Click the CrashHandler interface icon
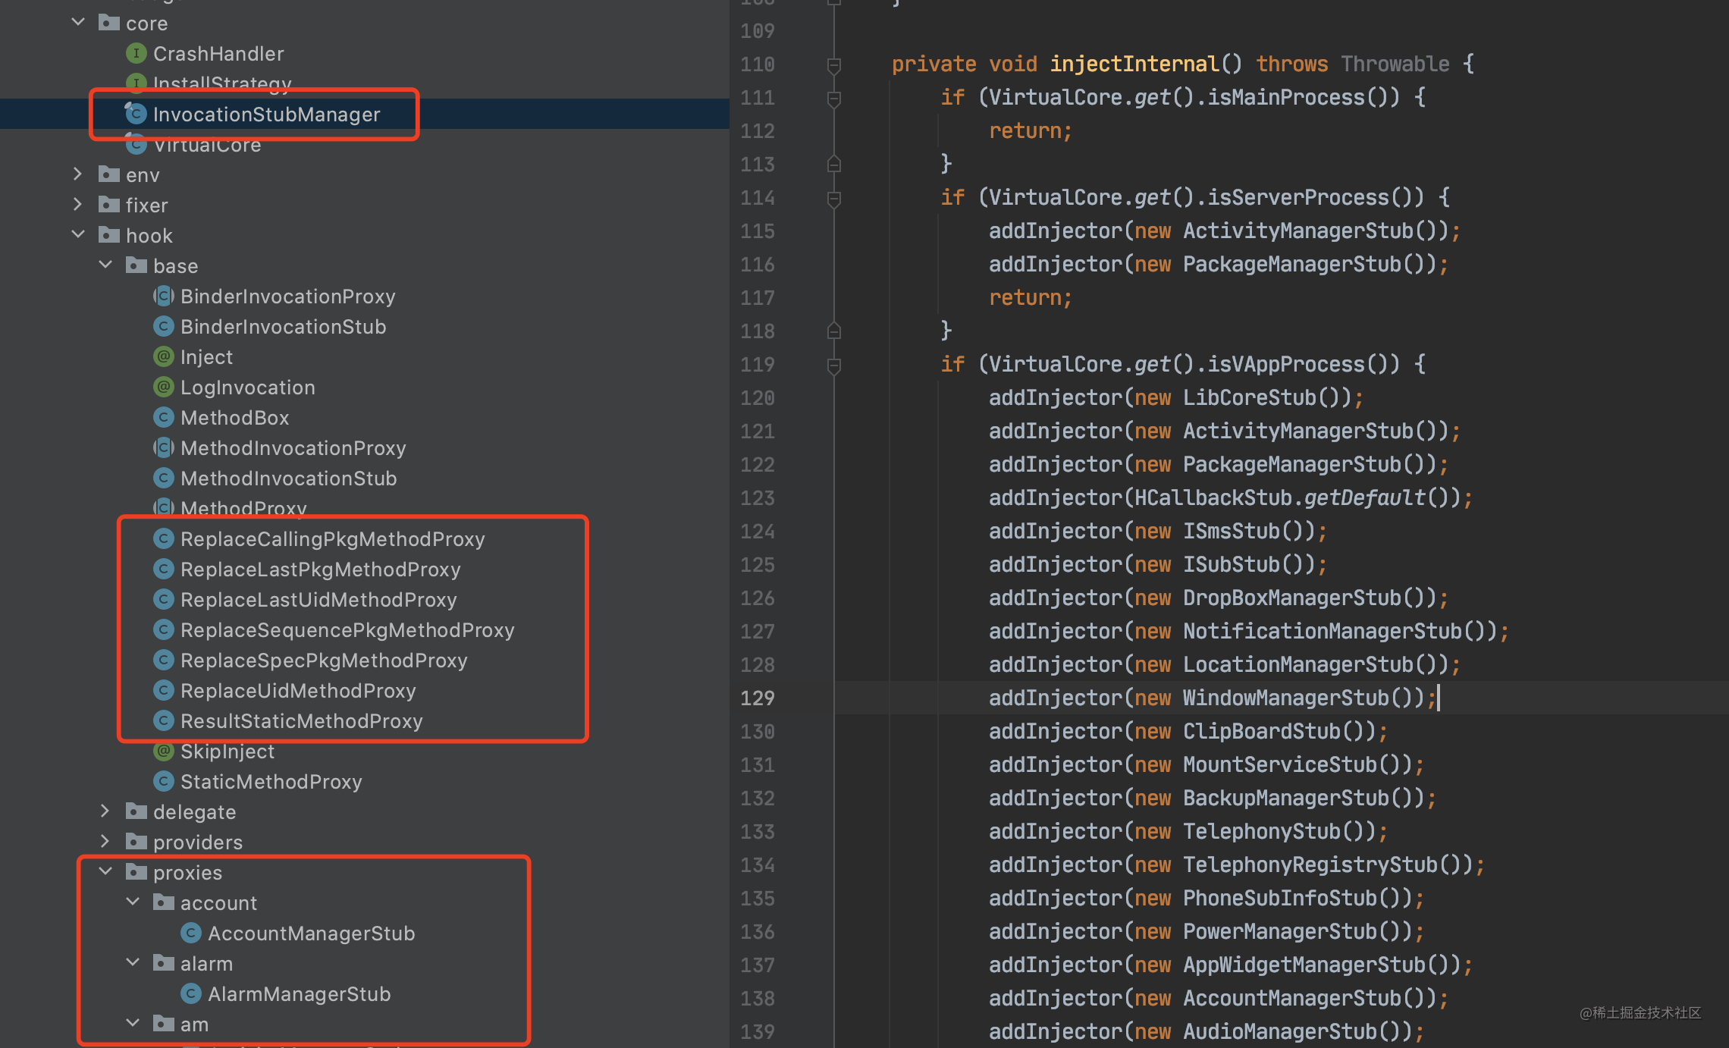1729x1048 pixels. point(136,54)
